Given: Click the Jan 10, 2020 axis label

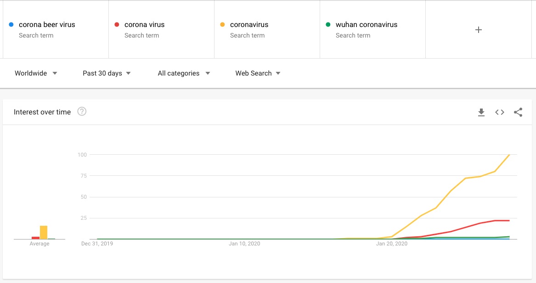Looking at the screenshot, I should [x=244, y=244].
